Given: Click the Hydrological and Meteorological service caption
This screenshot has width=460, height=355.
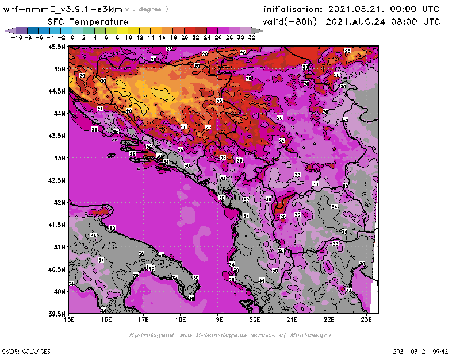Looking at the screenshot, I should click(x=229, y=335).
